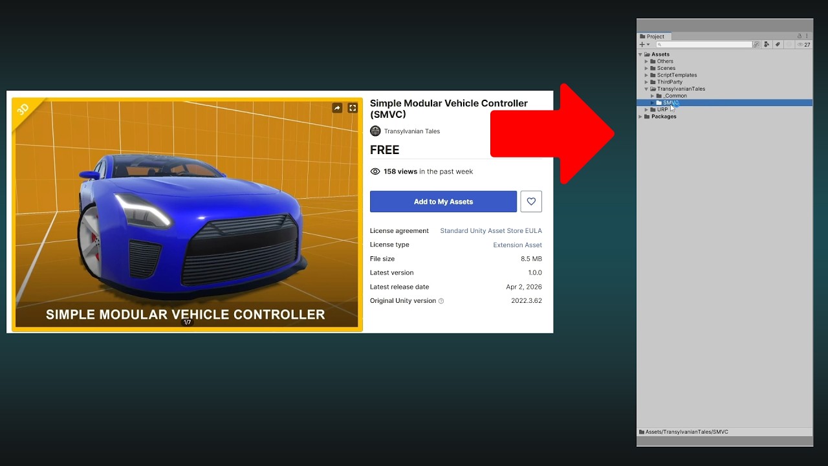Click the folder icon in the Project tab
The width and height of the screenshot is (828, 466).
[x=642, y=36]
